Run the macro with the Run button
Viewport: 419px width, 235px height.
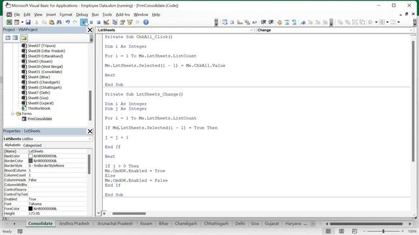tap(84, 22)
